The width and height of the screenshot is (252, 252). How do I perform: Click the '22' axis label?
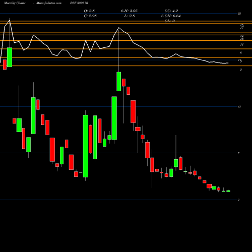[239, 14]
